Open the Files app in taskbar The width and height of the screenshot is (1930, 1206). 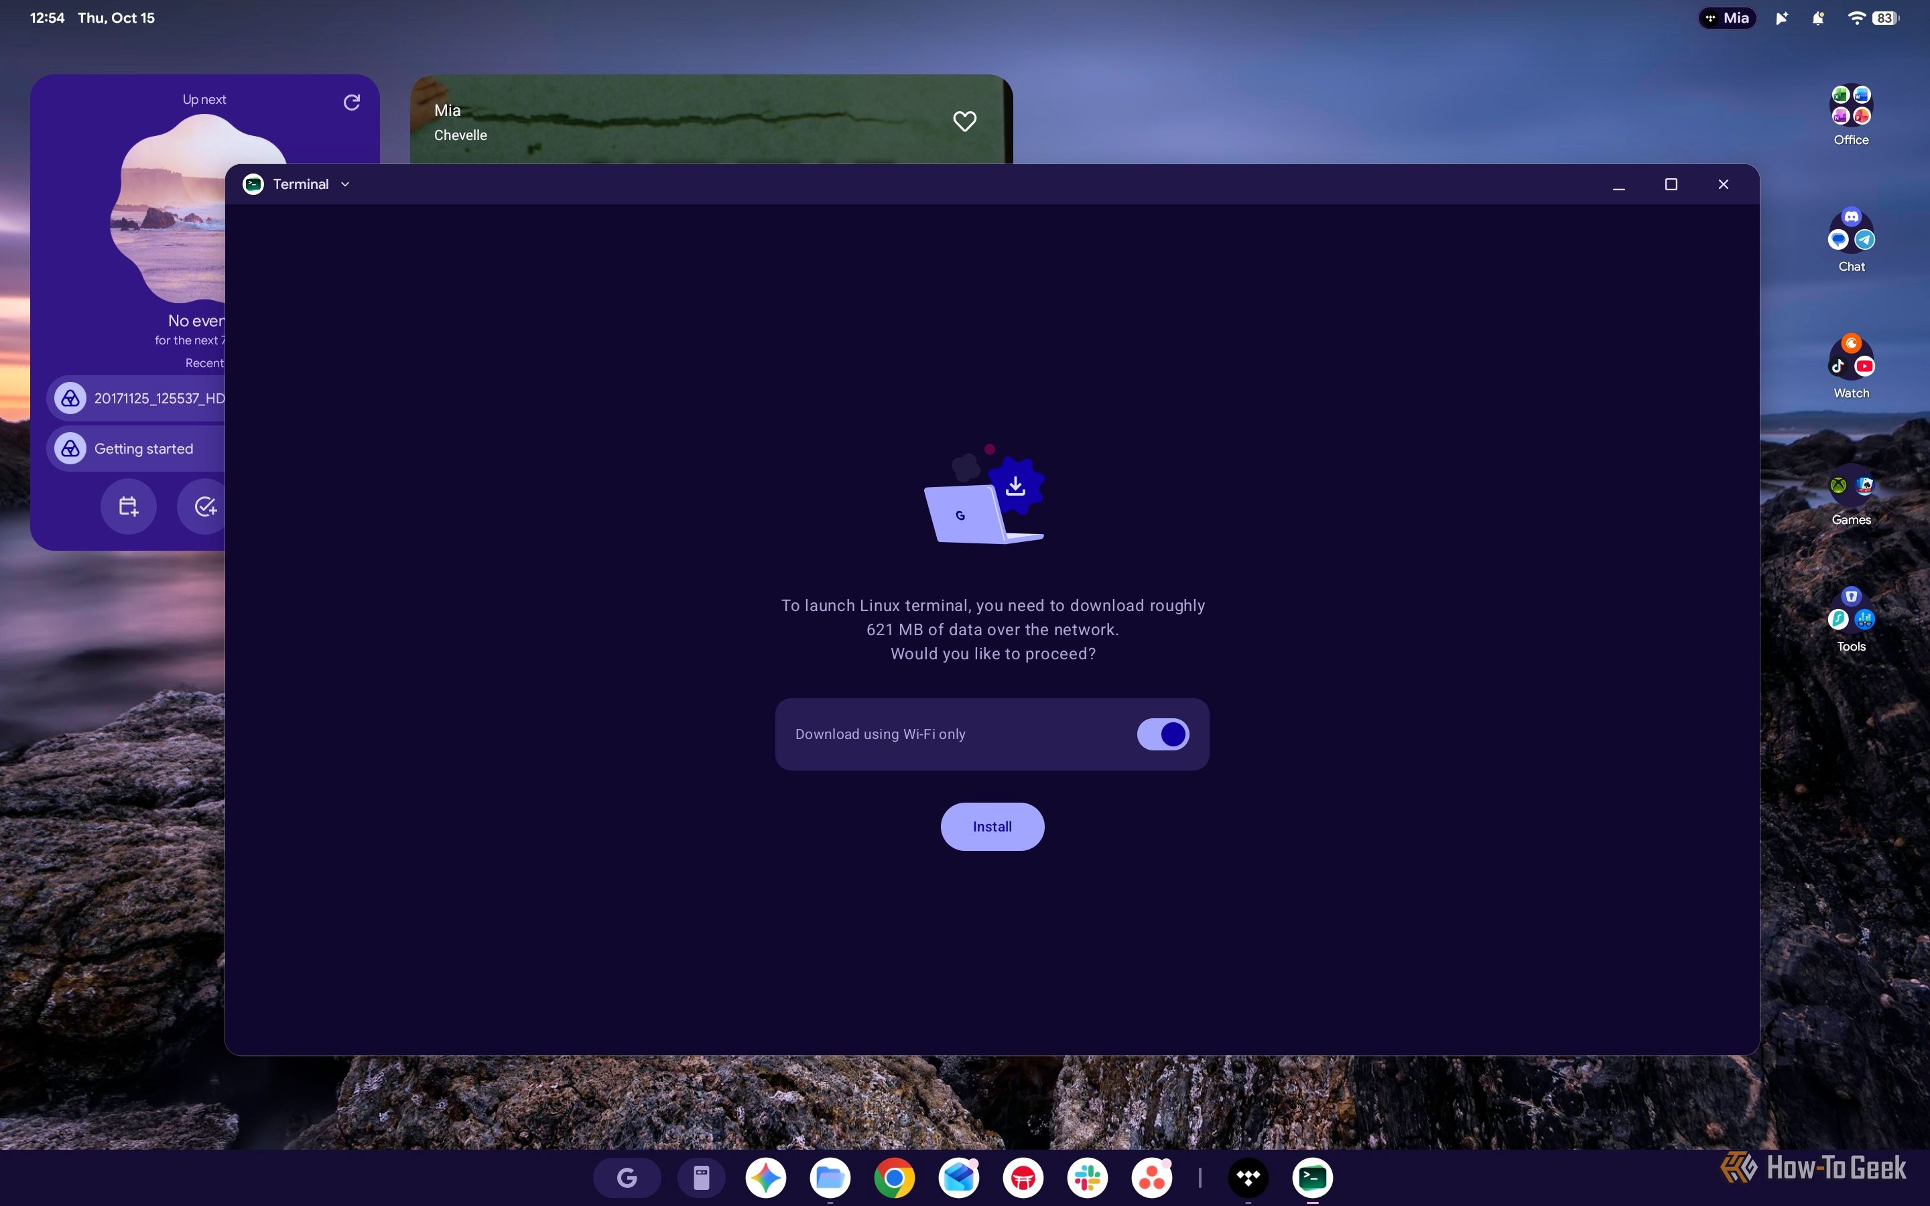[x=830, y=1177]
